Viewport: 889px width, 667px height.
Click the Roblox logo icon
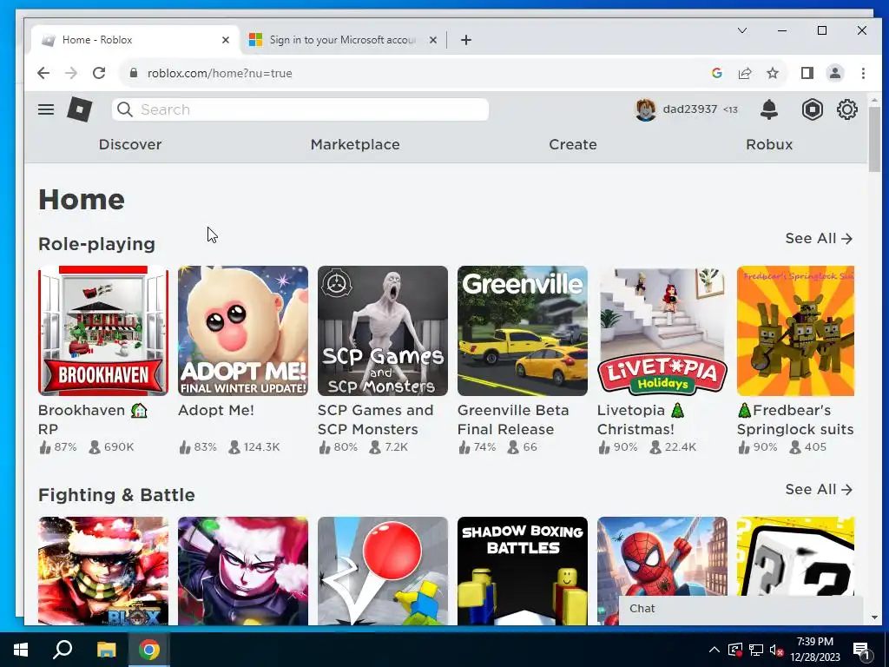[x=79, y=109]
